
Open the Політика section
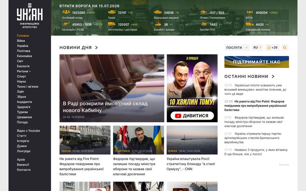[x=23, y=51]
